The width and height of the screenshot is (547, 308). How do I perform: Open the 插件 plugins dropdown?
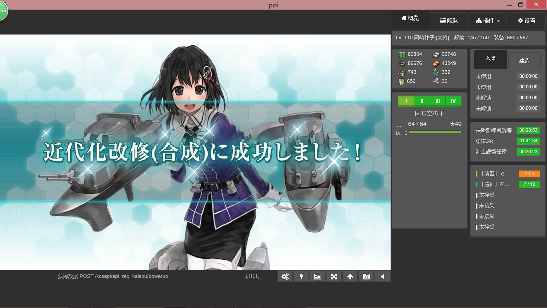coord(488,21)
